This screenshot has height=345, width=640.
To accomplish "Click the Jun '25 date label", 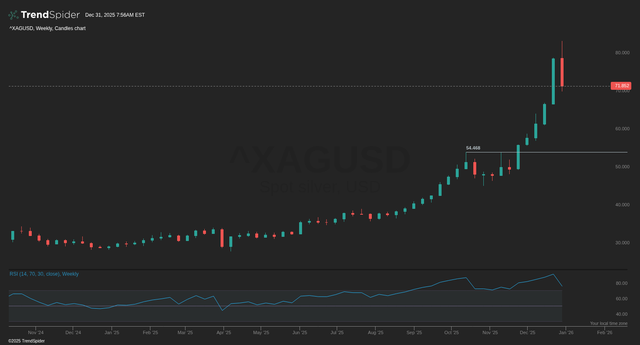I will pyautogui.click(x=300, y=332).
